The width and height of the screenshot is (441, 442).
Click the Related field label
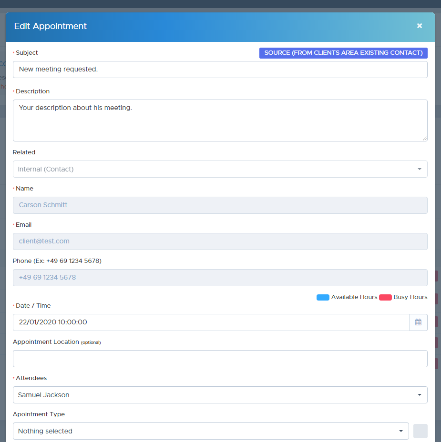coord(24,152)
